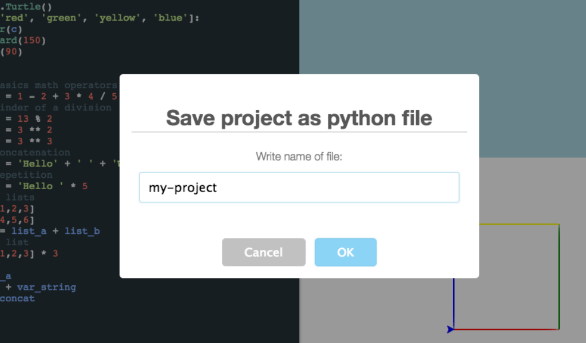Click the 'oncatenation' comment line
586x343 pixels.
tap(35, 152)
